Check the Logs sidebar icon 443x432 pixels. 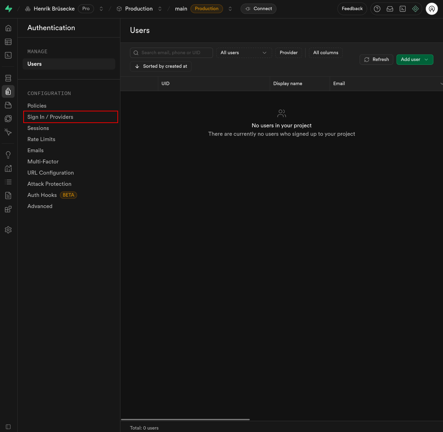click(8, 182)
